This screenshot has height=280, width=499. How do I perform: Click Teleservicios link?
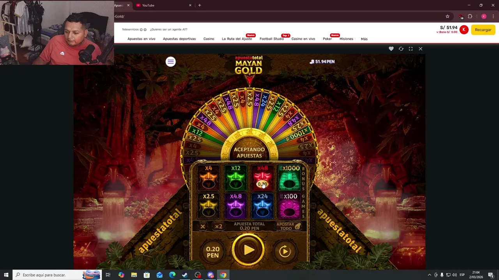pyautogui.click(x=130, y=30)
